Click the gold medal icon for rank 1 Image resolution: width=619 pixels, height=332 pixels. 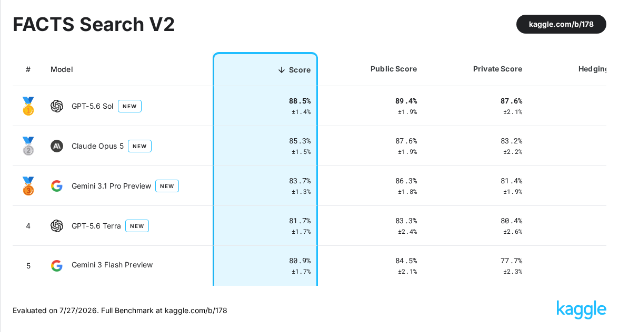28,106
